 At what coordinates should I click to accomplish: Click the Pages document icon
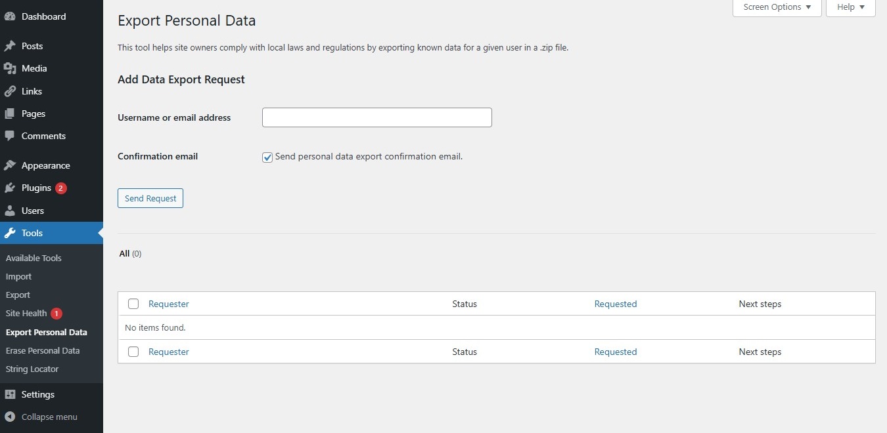point(10,113)
